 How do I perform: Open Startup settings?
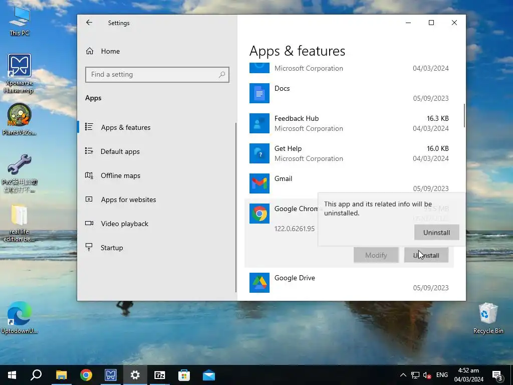click(112, 248)
